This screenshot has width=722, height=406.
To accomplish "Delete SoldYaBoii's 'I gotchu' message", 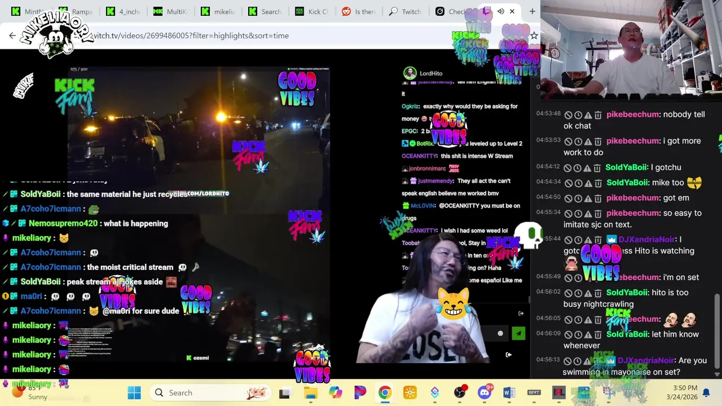I will 597,167.
